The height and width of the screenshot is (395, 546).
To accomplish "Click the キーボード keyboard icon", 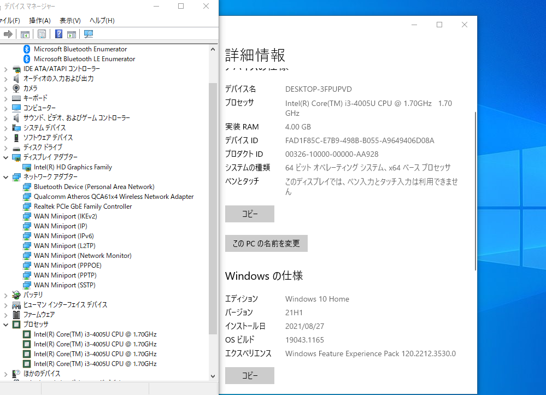I will (x=16, y=98).
